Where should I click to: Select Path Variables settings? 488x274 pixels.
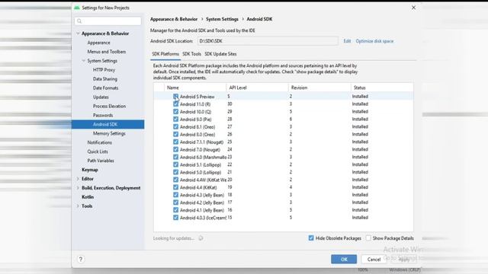click(101, 161)
